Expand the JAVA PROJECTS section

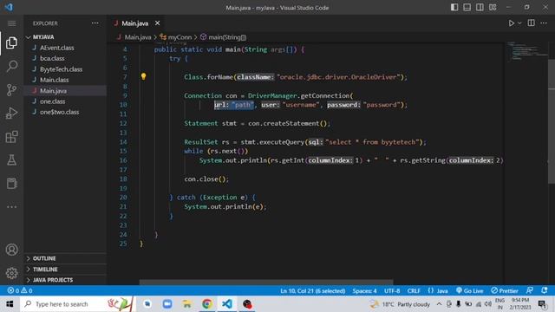click(65, 280)
